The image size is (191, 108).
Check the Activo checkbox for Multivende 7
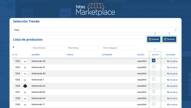(154, 79)
